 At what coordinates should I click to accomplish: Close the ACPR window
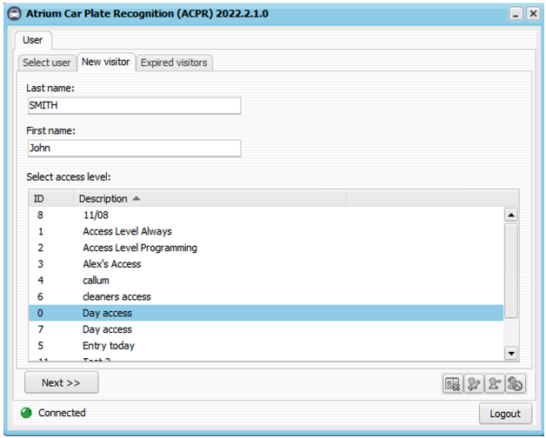[533, 14]
